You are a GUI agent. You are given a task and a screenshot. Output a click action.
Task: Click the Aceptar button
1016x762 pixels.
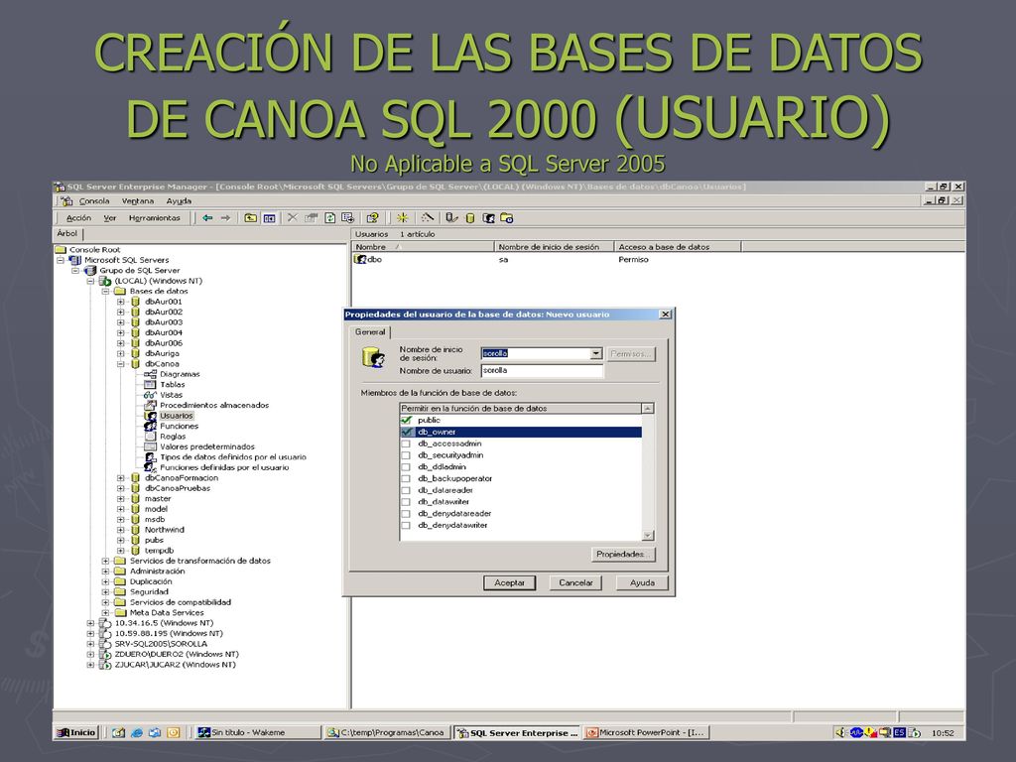click(x=509, y=582)
